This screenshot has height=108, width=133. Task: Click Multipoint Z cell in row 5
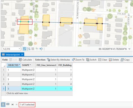point(28,89)
